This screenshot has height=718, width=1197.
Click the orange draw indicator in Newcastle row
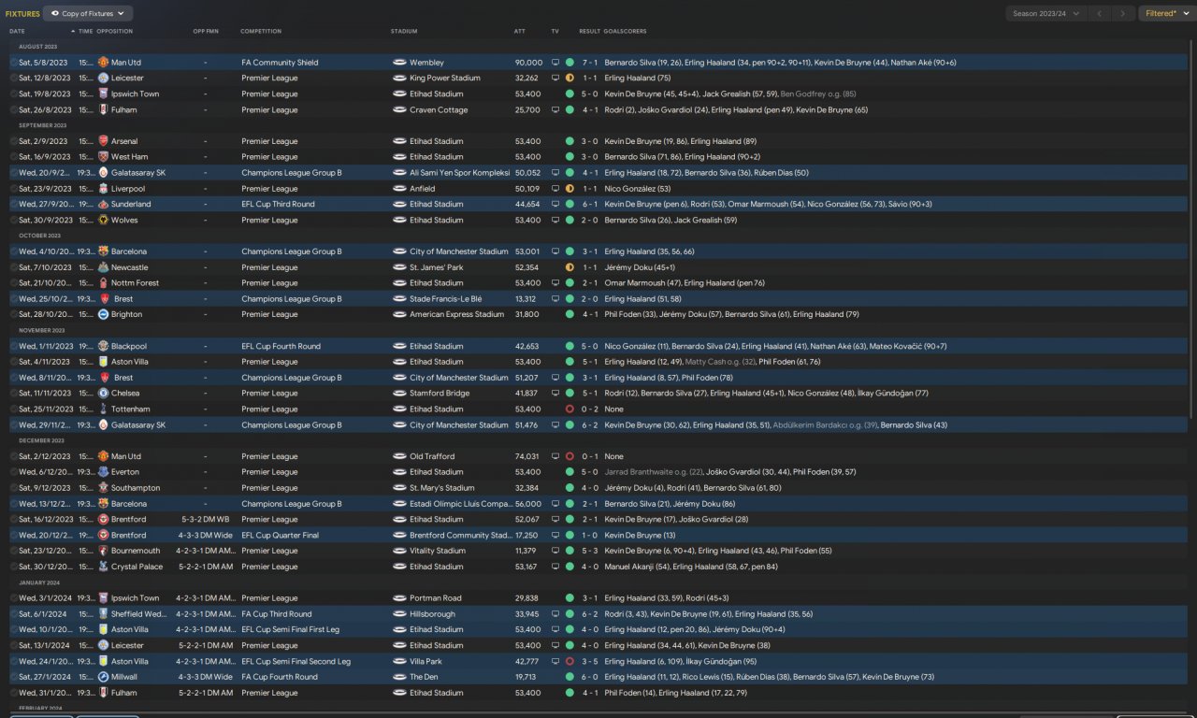[570, 267]
